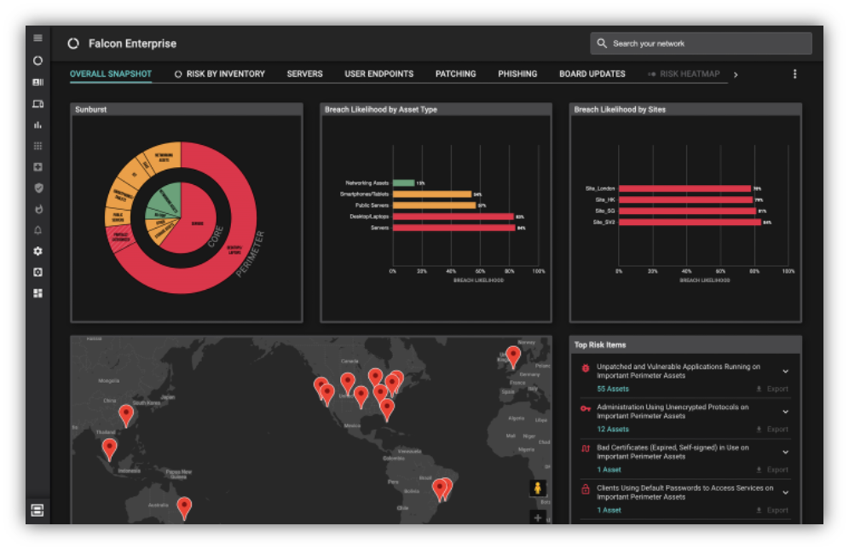
Task: Expand the Unpatched and Vulnerable Applications item
Action: coord(786,372)
